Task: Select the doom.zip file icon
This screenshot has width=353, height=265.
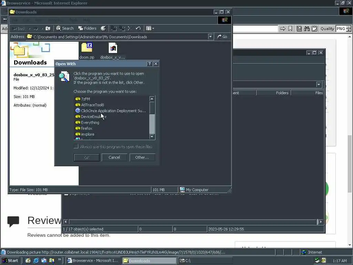Action: pyautogui.click(x=87, y=51)
